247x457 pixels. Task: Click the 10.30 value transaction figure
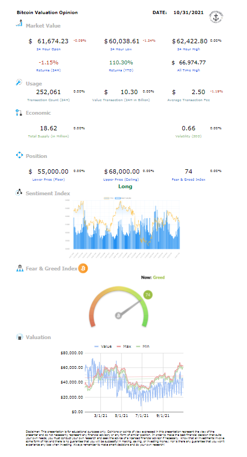pos(129,92)
